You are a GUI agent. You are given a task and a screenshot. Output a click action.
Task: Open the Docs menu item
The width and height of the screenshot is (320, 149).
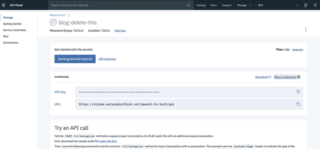pos(214,5)
